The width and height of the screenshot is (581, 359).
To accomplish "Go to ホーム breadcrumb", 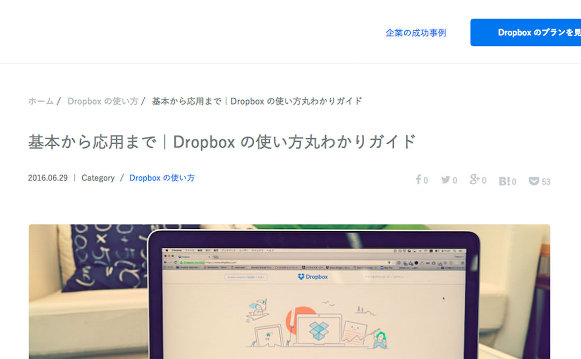I will point(41,101).
